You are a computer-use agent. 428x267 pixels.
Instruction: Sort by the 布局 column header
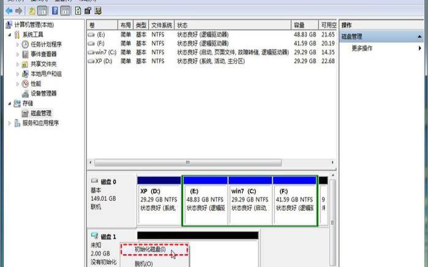pyautogui.click(x=126, y=25)
